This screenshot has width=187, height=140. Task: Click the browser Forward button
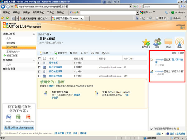point(8,7)
